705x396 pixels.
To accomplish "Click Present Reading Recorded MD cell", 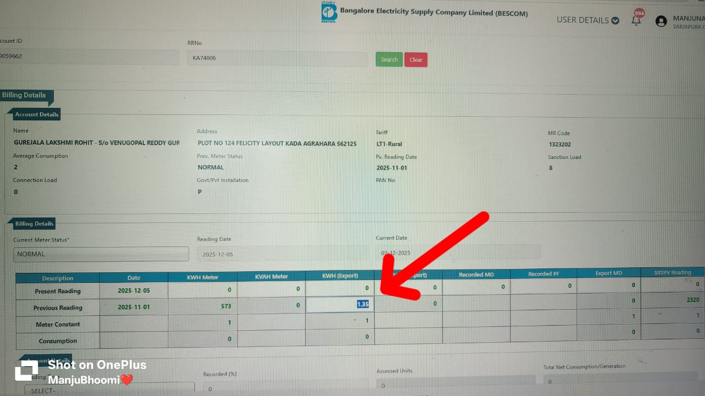I will pos(476,287).
